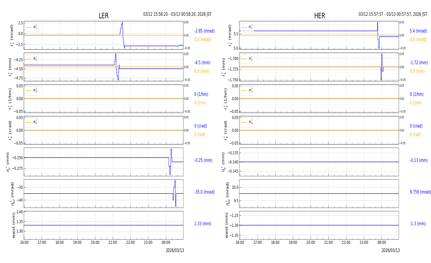Click the 2026/03/13 date under LER

[x=175, y=251]
